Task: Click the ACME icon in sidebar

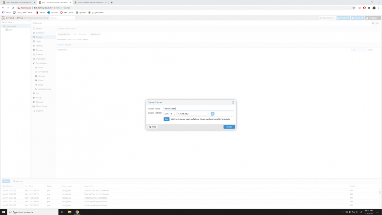Action: point(34,98)
